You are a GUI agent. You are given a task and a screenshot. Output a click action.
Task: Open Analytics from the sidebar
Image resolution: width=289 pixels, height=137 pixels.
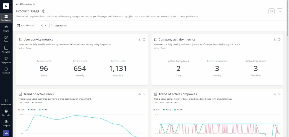coord(6,49)
